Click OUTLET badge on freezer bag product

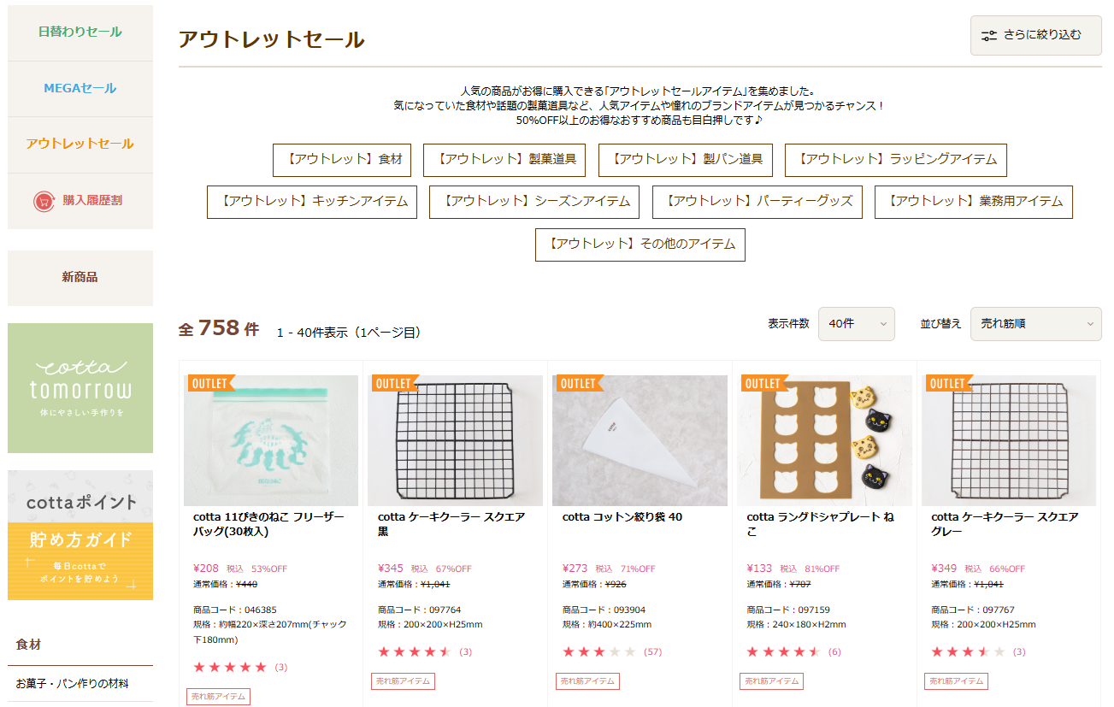[x=209, y=383]
